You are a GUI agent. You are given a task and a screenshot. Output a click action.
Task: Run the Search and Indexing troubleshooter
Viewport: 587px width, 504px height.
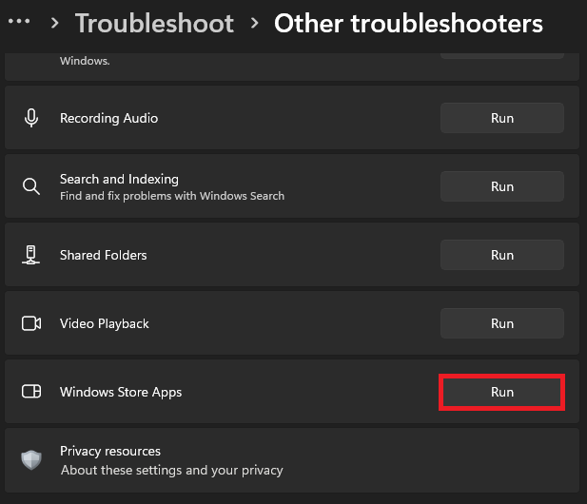click(501, 186)
